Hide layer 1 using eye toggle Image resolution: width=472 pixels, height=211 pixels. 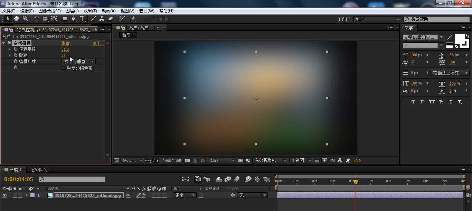[4, 195]
